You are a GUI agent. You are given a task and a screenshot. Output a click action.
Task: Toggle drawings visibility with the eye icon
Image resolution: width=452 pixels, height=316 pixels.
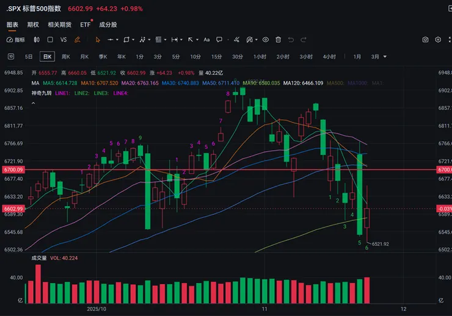265,40
